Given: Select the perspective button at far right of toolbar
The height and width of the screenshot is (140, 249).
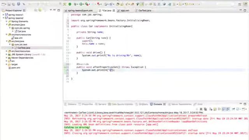Looking at the screenshot, I should pos(246,4).
